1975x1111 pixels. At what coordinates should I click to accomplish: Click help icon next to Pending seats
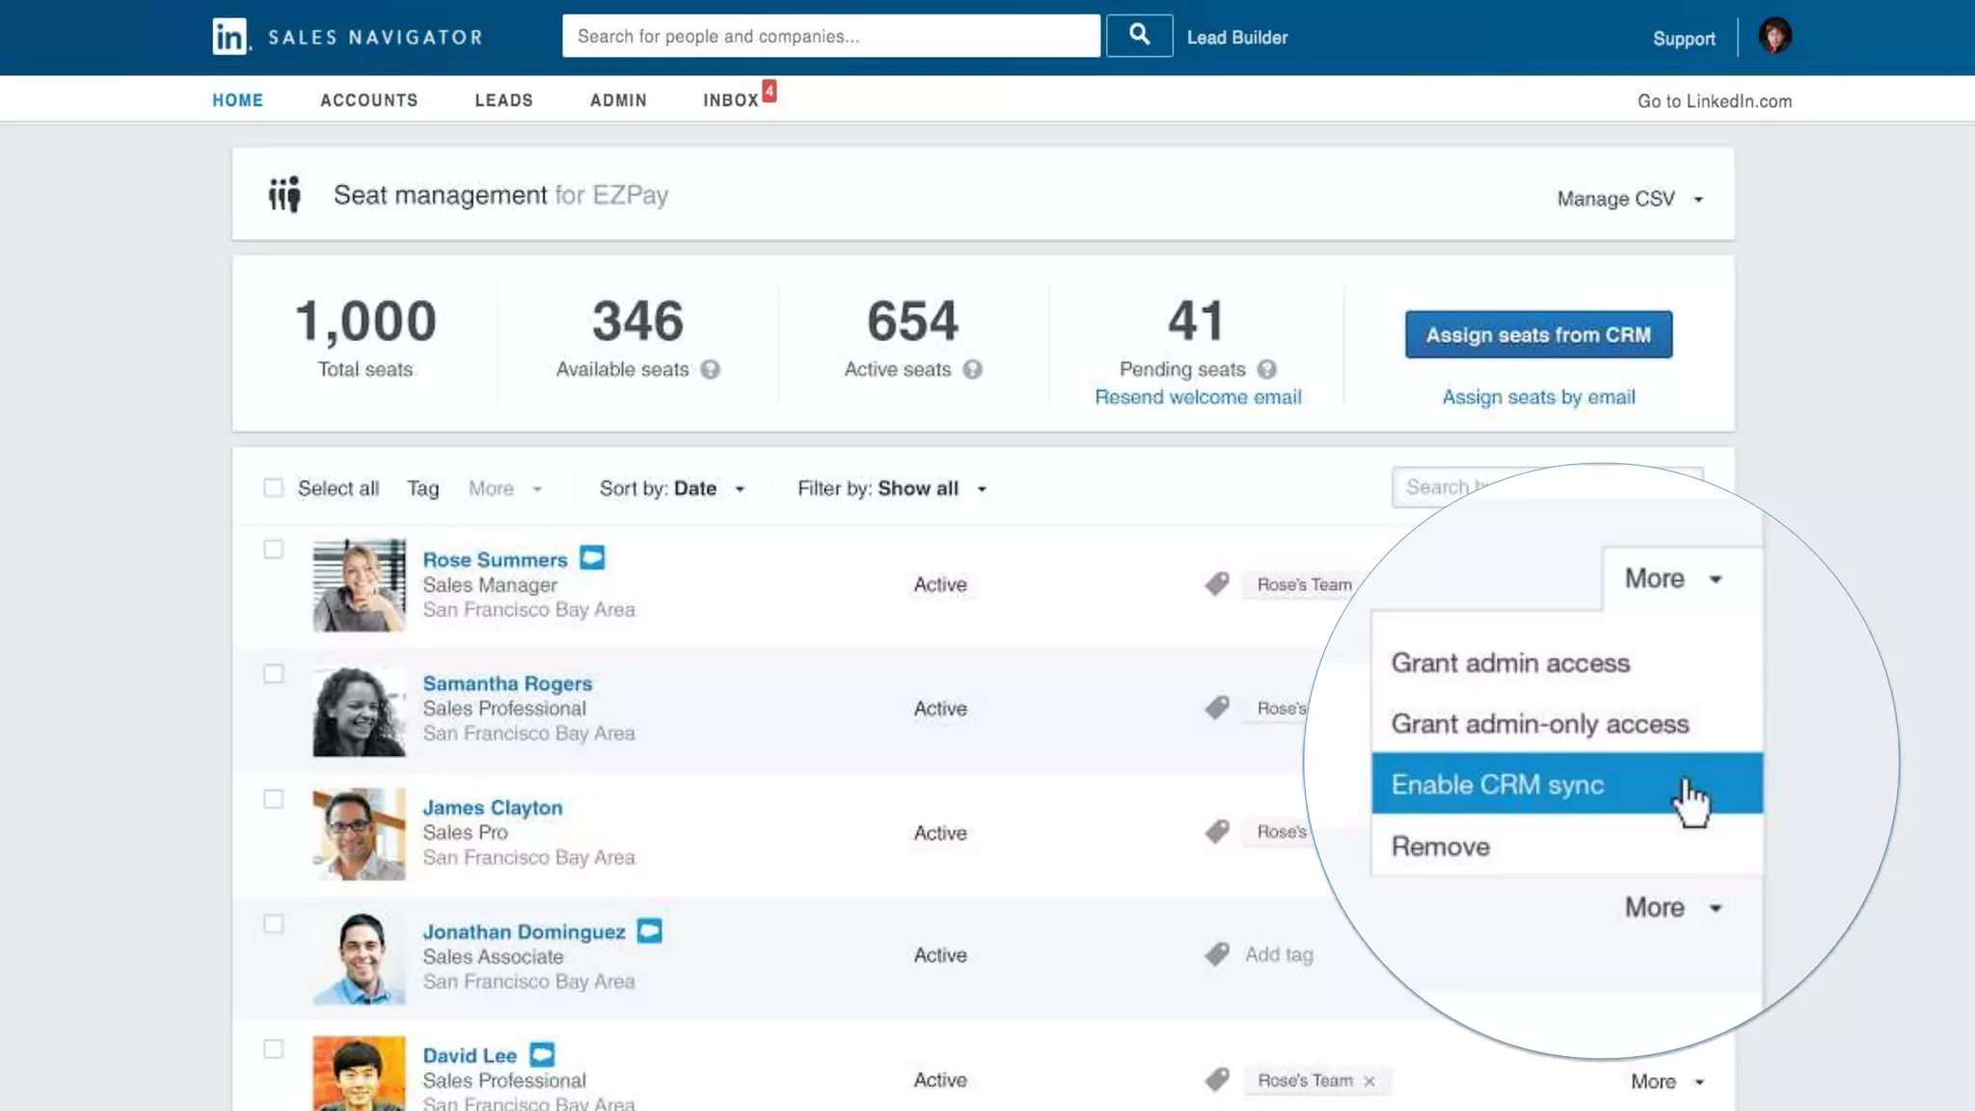[1267, 369]
